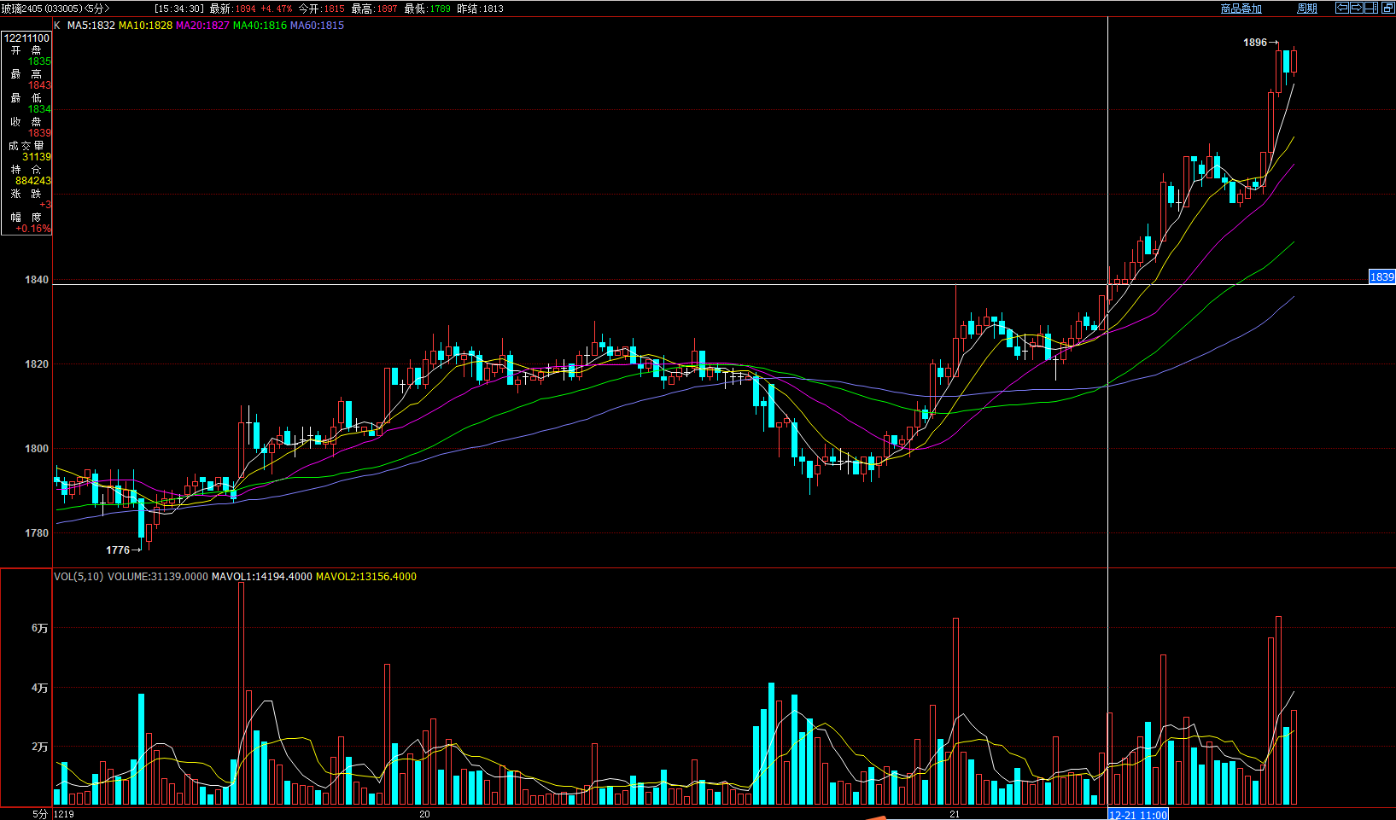1396x820 pixels.
Task: Click the 5分 period label at bottom
Action: 40,814
